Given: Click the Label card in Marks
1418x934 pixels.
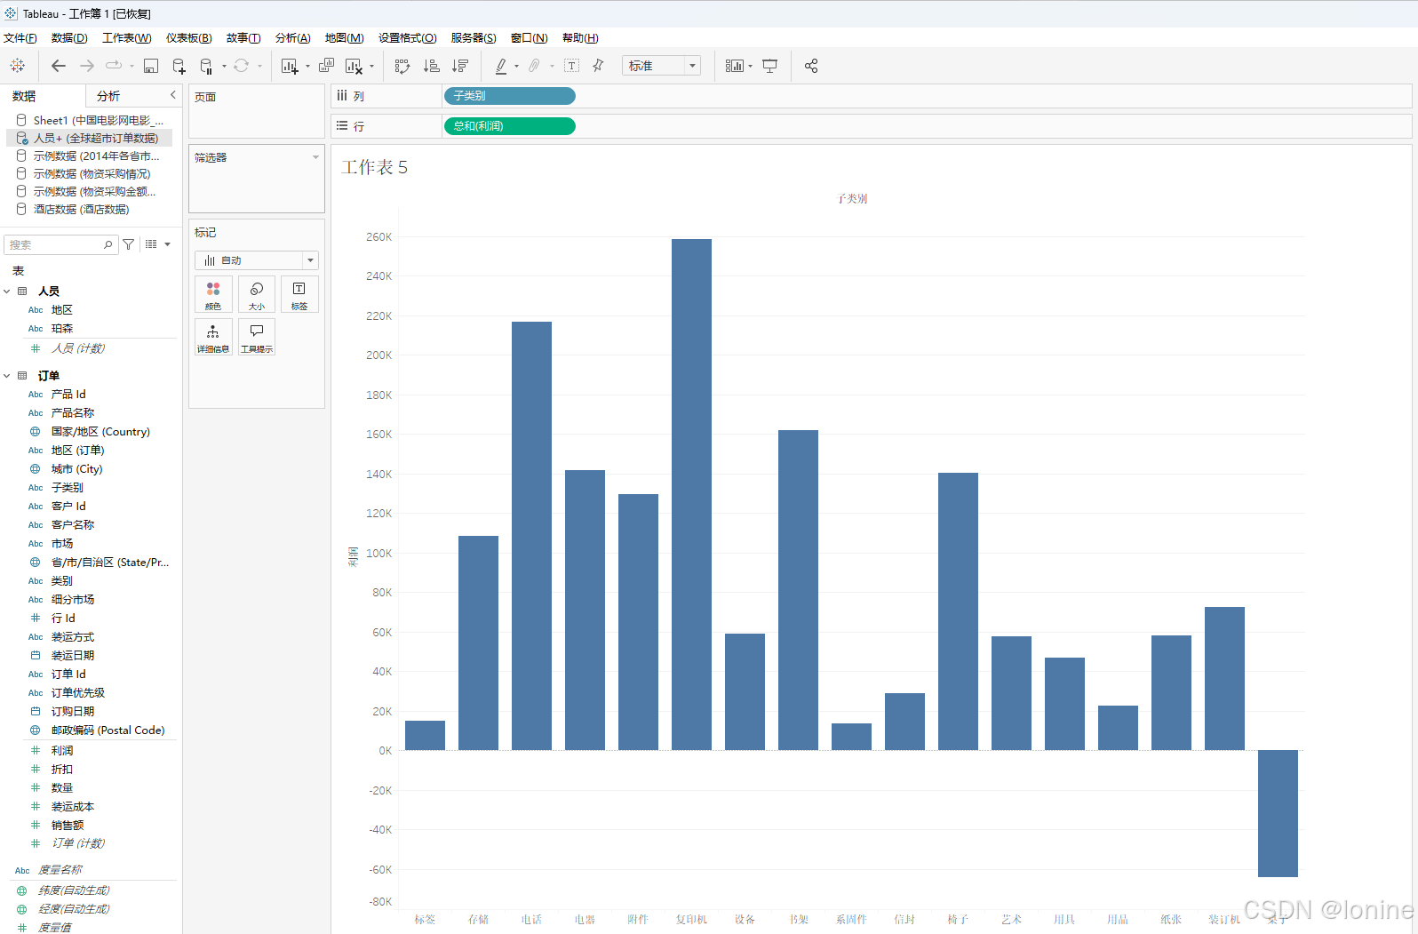Looking at the screenshot, I should coord(299,295).
